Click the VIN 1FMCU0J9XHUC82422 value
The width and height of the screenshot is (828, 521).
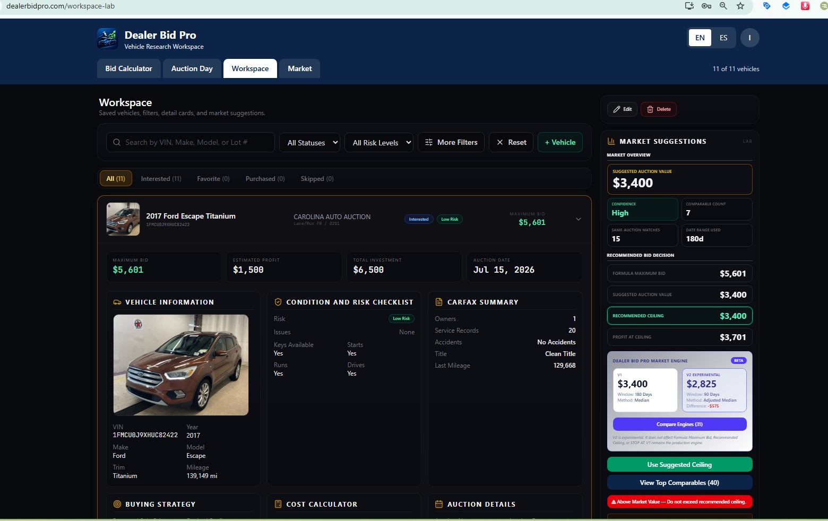point(145,435)
